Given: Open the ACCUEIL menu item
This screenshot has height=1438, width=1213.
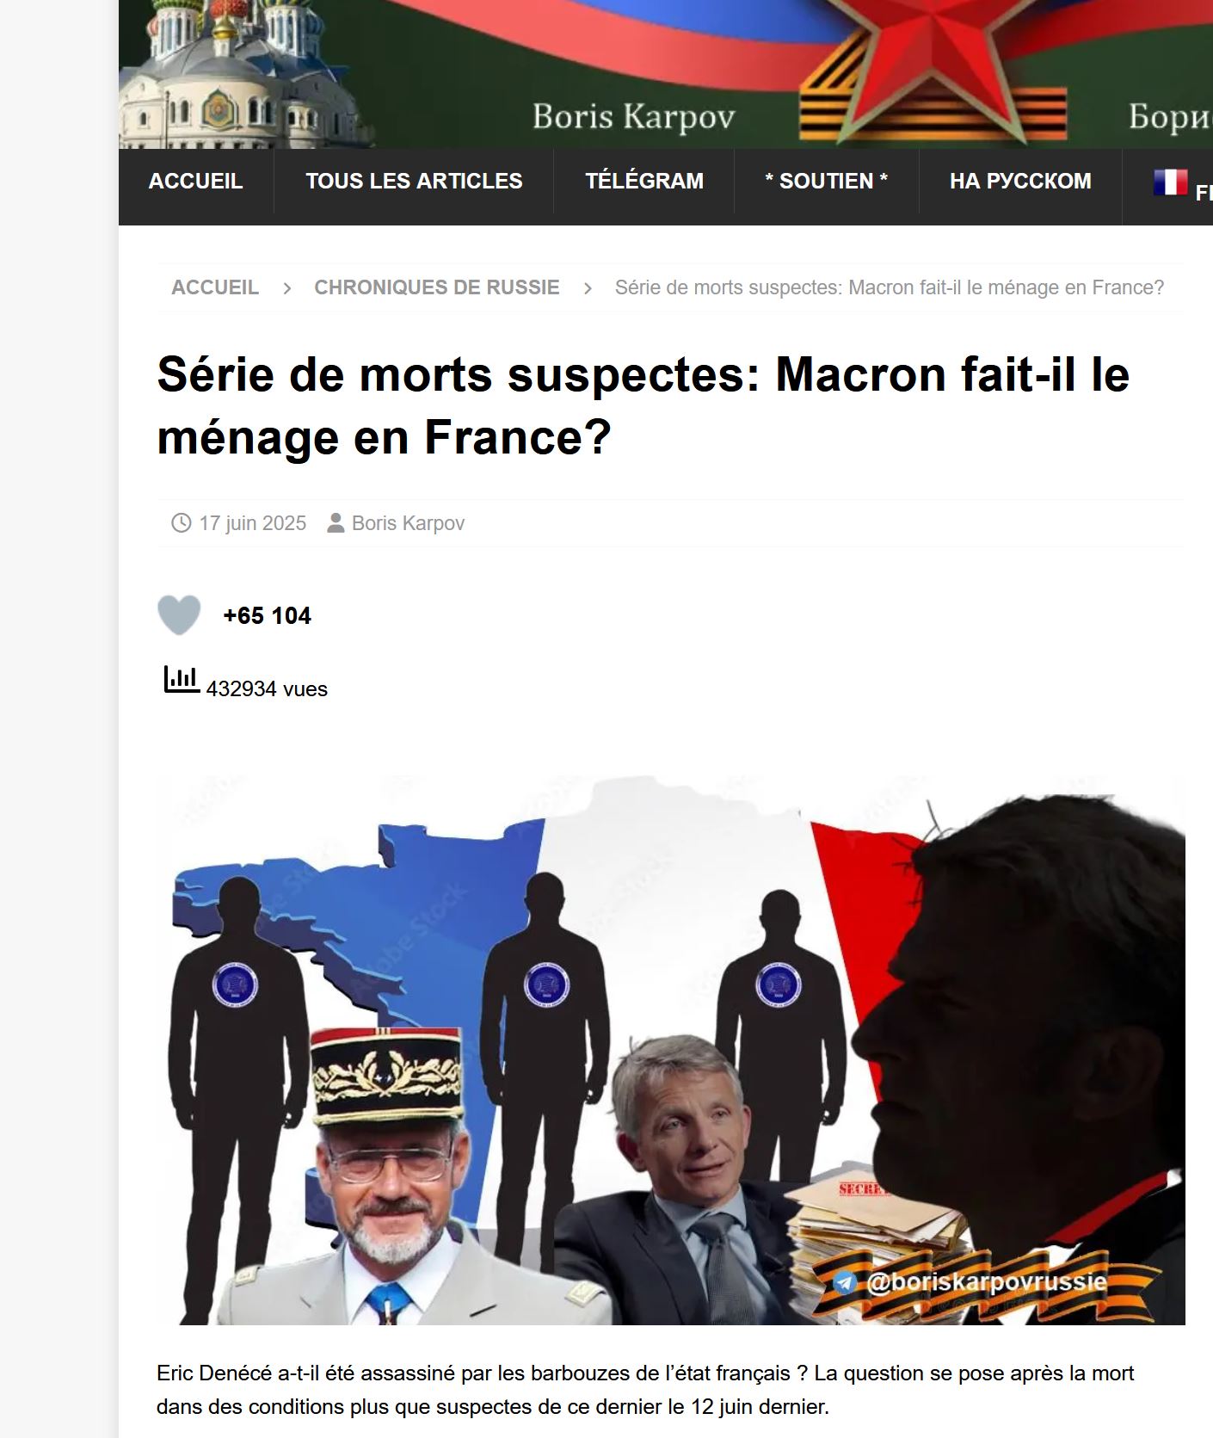Looking at the screenshot, I should click(196, 181).
